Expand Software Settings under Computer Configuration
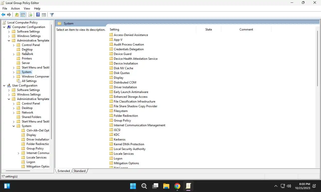The image size is (321, 192). pos(9,31)
